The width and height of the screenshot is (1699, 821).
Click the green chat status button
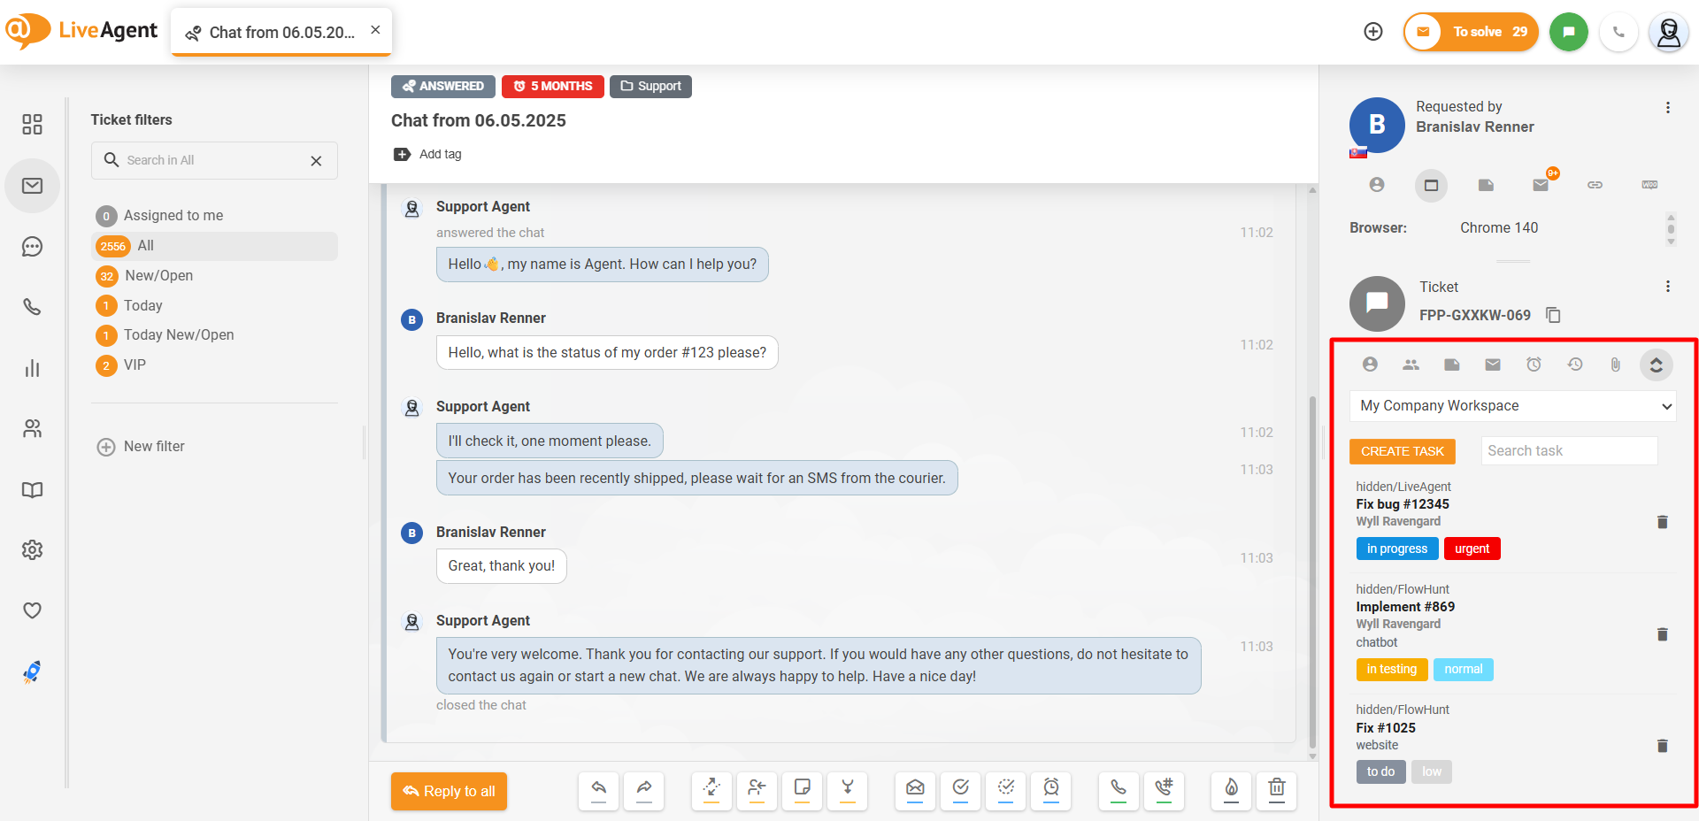coord(1568,32)
